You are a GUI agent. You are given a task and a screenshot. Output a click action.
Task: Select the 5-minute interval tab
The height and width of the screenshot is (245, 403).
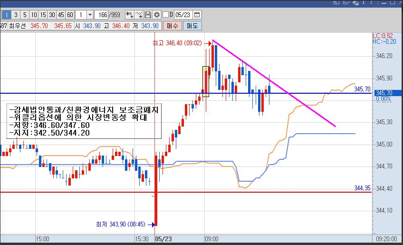(25, 15)
